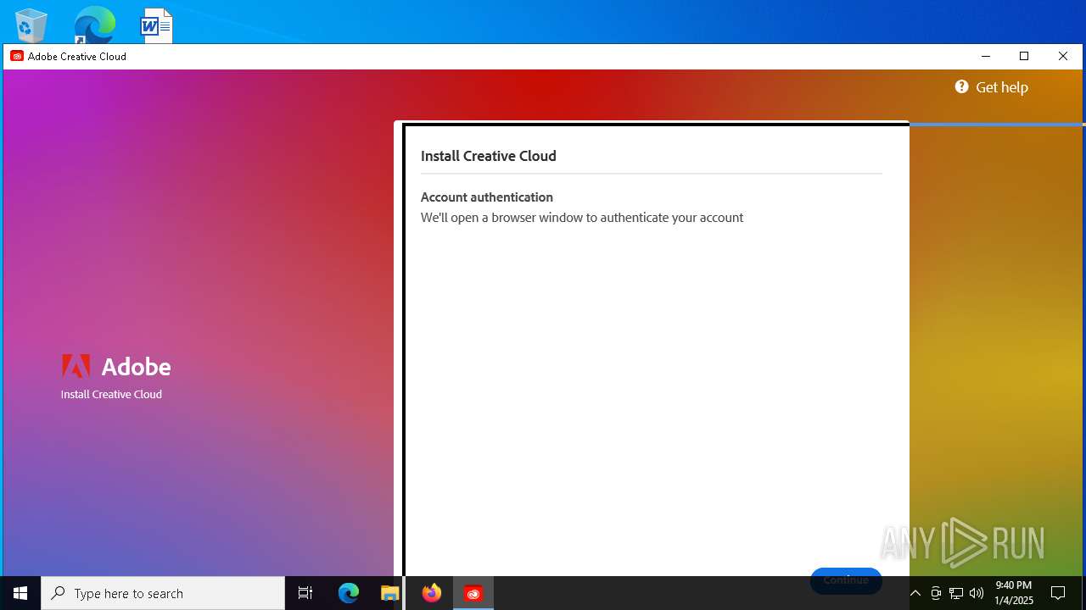Click the Type here to search box
The width and height of the screenshot is (1086, 610).
click(x=163, y=593)
